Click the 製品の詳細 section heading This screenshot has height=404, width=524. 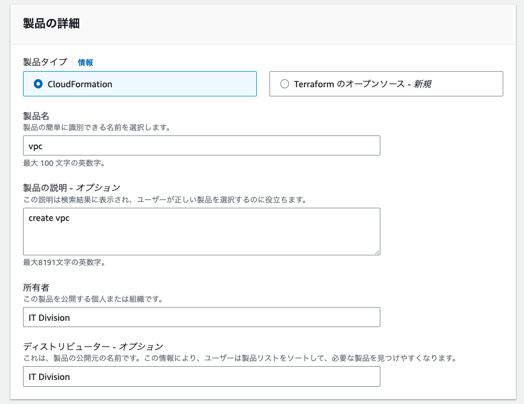(x=51, y=24)
